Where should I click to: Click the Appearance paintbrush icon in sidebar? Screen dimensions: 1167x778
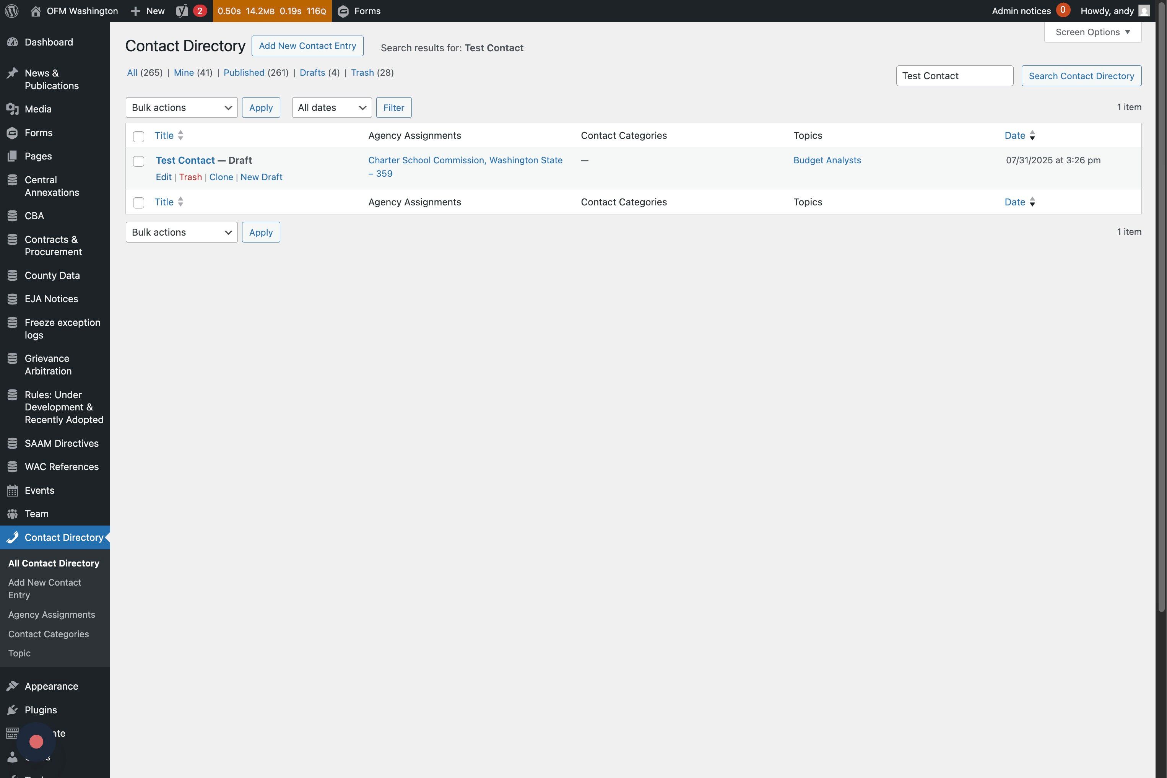pyautogui.click(x=12, y=686)
